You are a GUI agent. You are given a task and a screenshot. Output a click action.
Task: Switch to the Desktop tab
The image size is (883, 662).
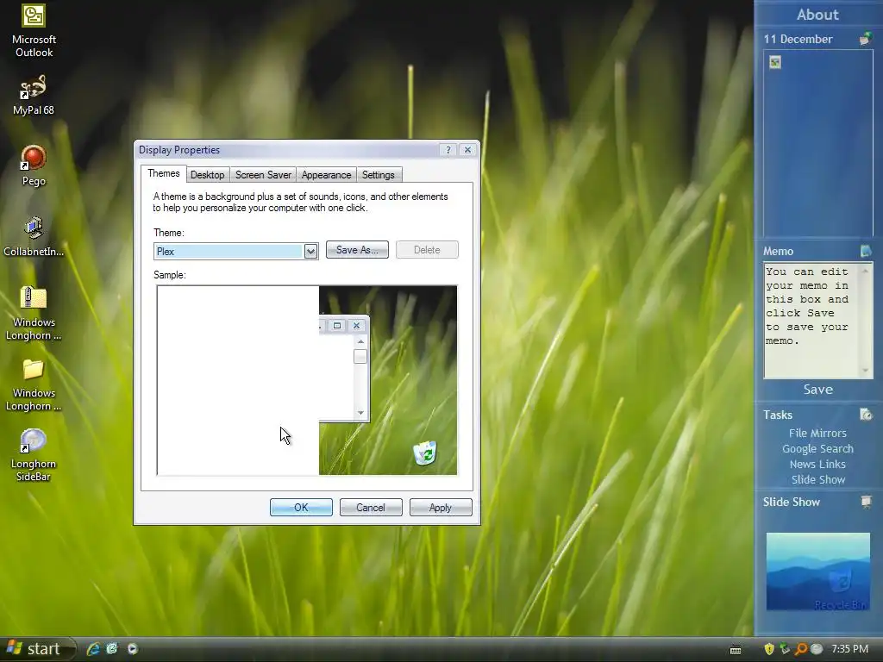pyautogui.click(x=207, y=174)
